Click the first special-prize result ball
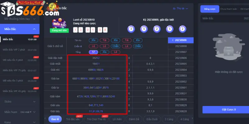The image size is (249, 124). click(131, 29)
